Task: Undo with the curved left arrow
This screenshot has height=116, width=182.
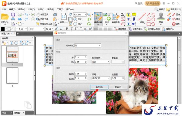Action: click(26, 15)
